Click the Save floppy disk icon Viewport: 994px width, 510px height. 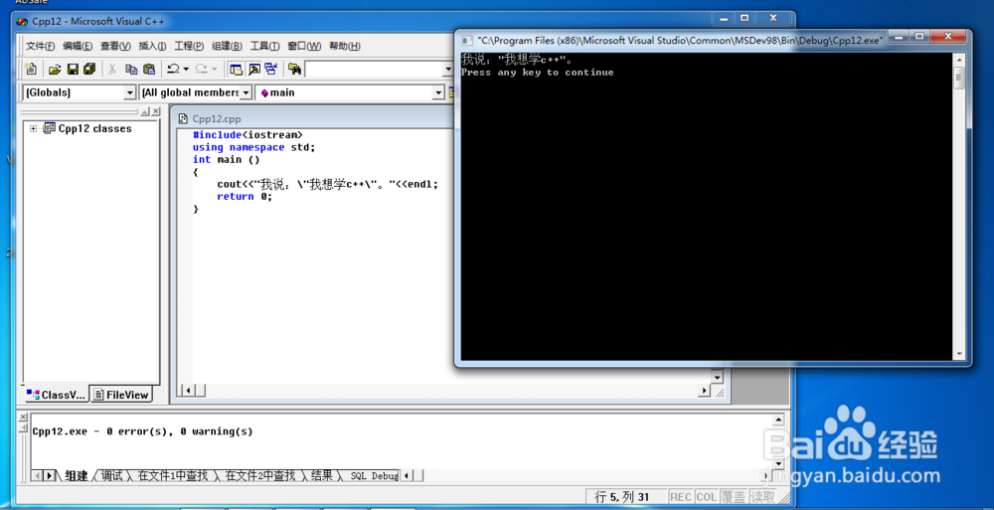[x=73, y=69]
